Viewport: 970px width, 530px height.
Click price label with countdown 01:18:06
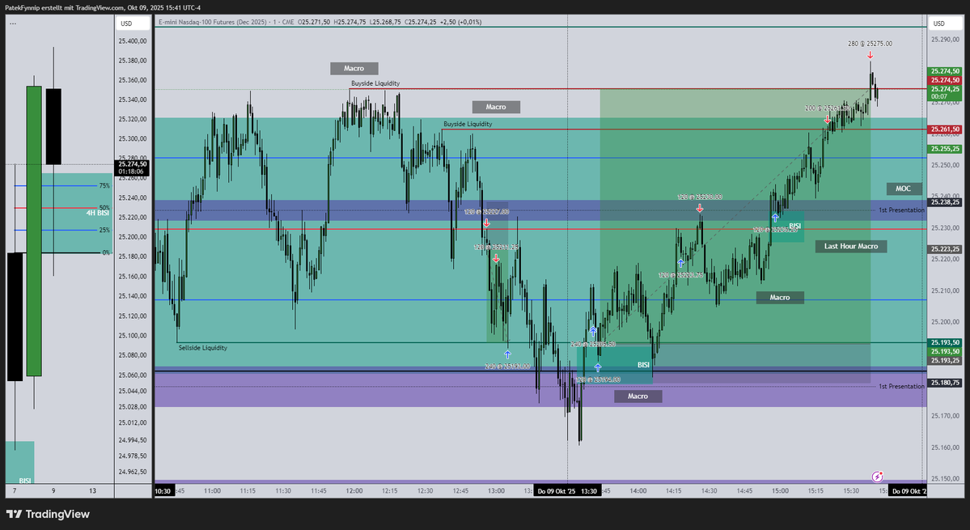[x=133, y=168]
